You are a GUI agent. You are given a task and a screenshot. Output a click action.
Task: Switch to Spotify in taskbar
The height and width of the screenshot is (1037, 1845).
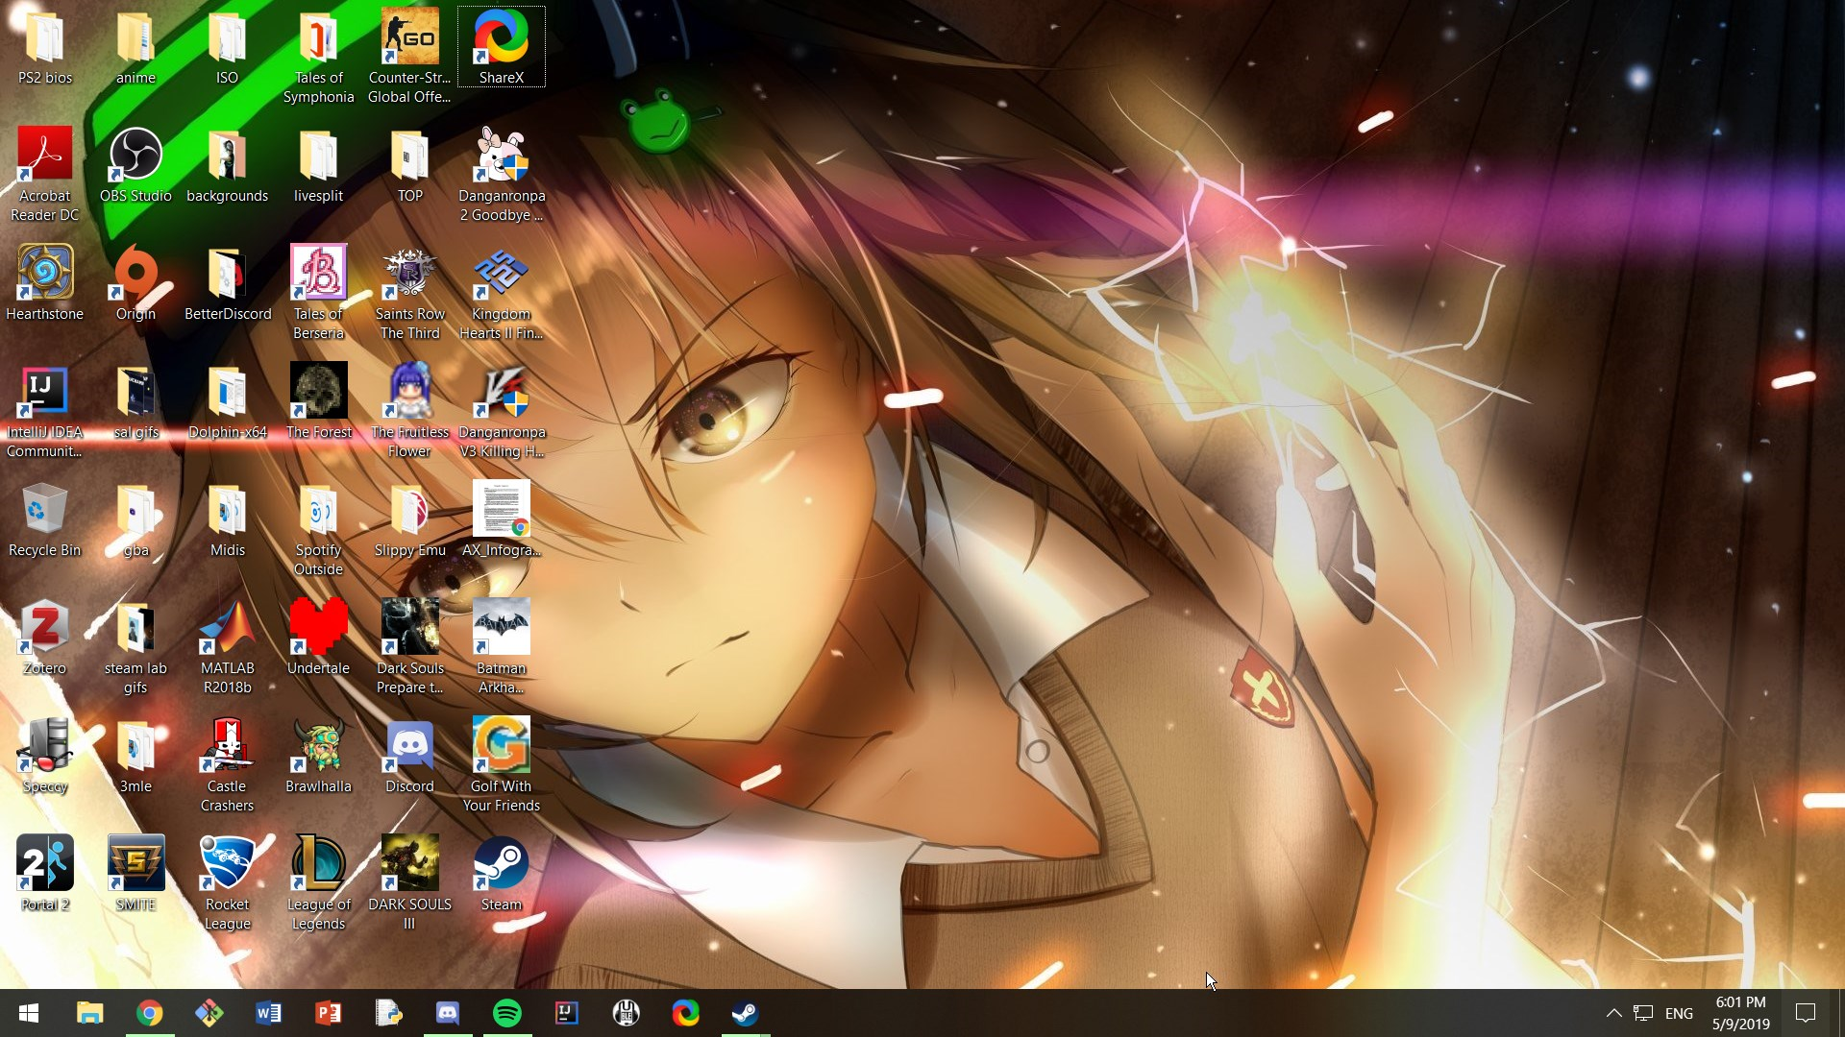pyautogui.click(x=506, y=1013)
